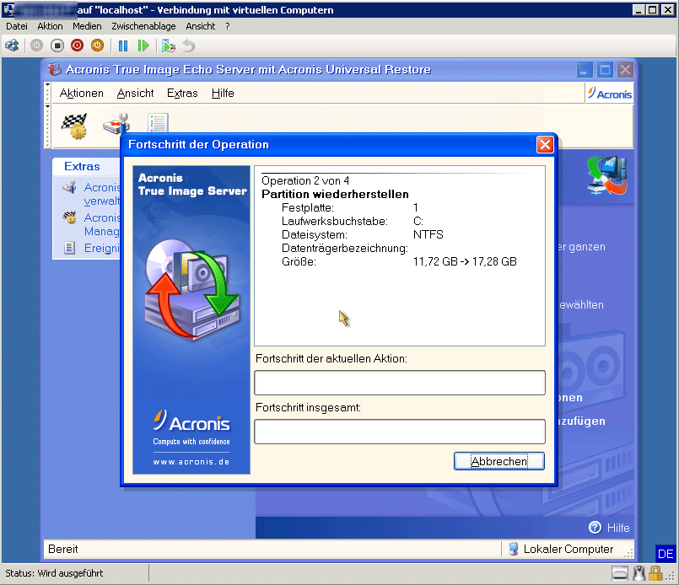679x585 pixels.
Task: Click the sidebar drive manage icon
Action: coord(69,188)
